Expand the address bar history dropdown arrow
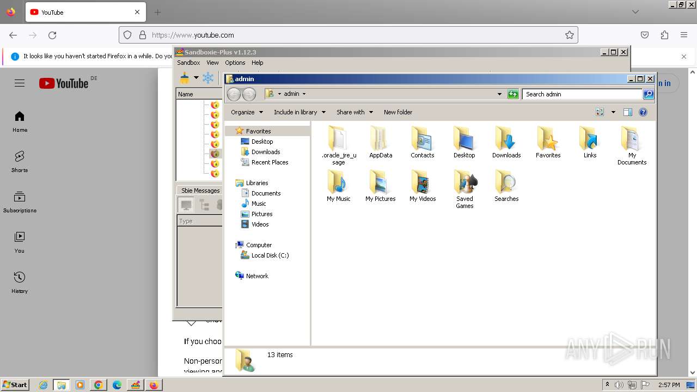 [x=499, y=94]
